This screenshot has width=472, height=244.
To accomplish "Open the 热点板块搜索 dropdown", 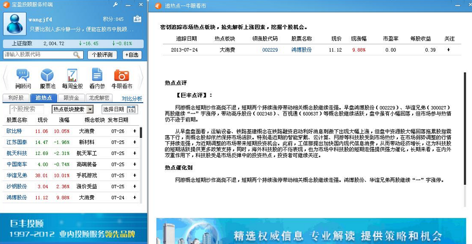I will click(91, 109).
